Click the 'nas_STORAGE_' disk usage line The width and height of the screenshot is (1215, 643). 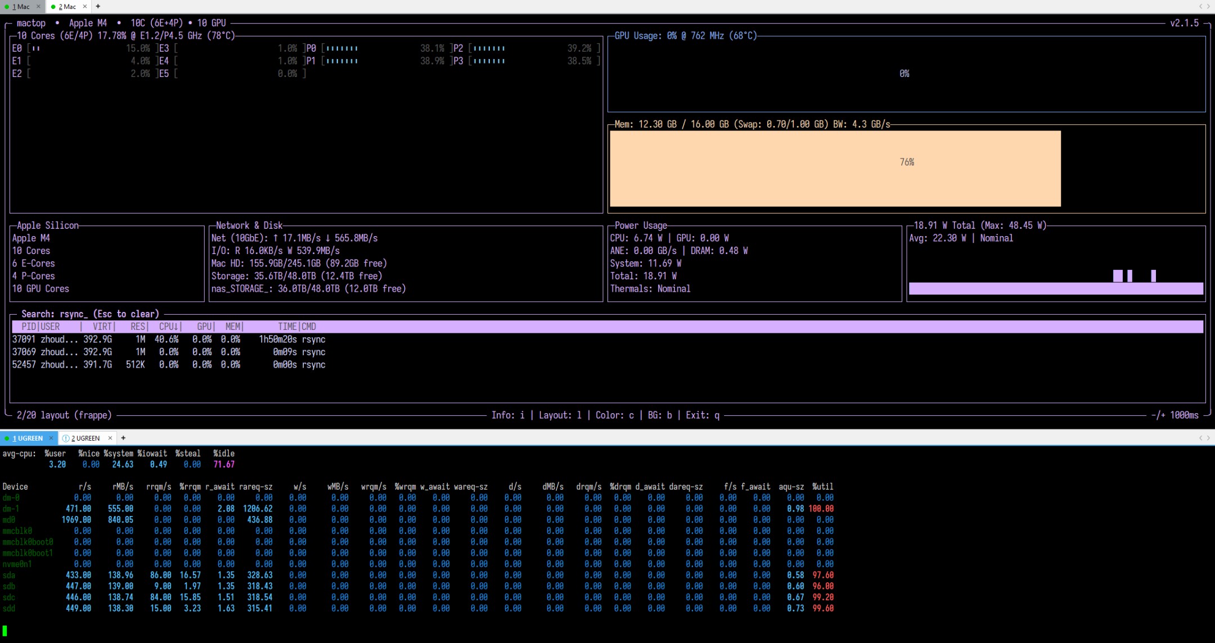308,289
